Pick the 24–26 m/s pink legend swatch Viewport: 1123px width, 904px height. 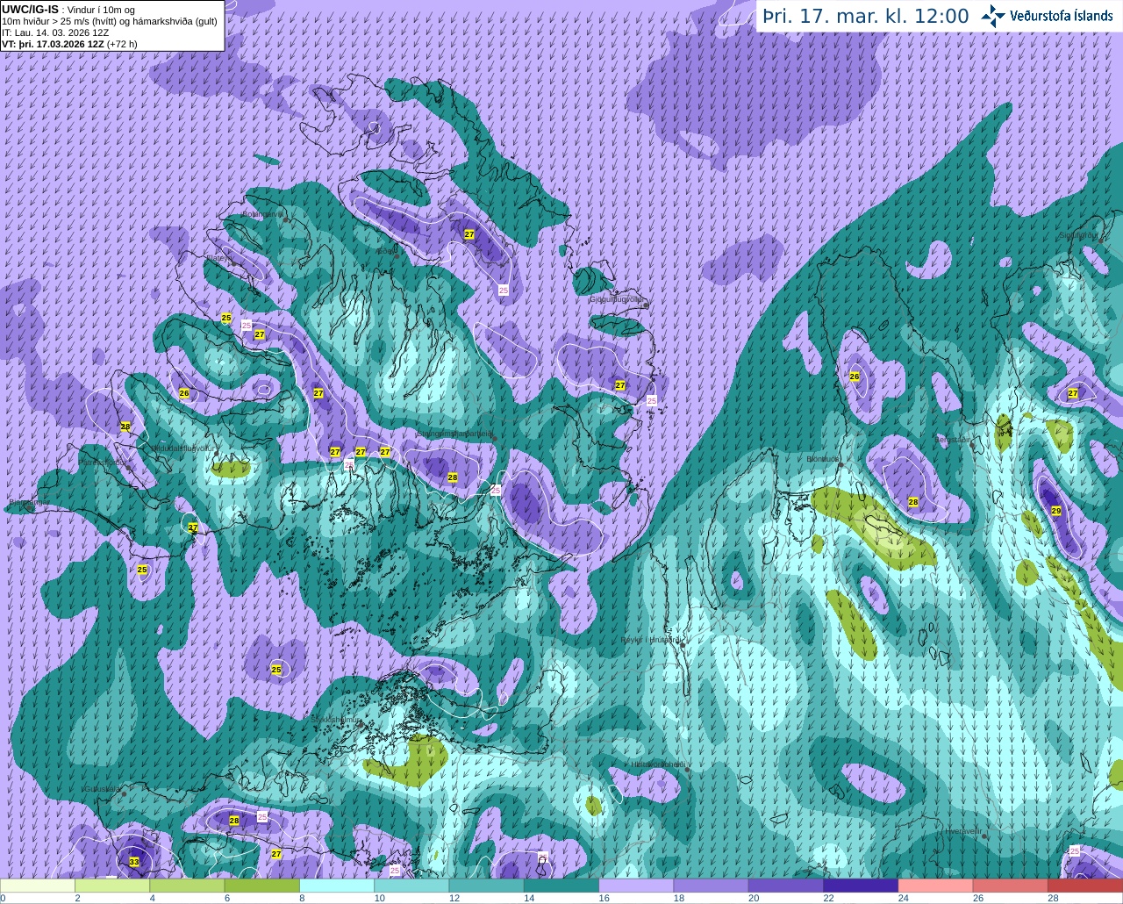point(936,886)
